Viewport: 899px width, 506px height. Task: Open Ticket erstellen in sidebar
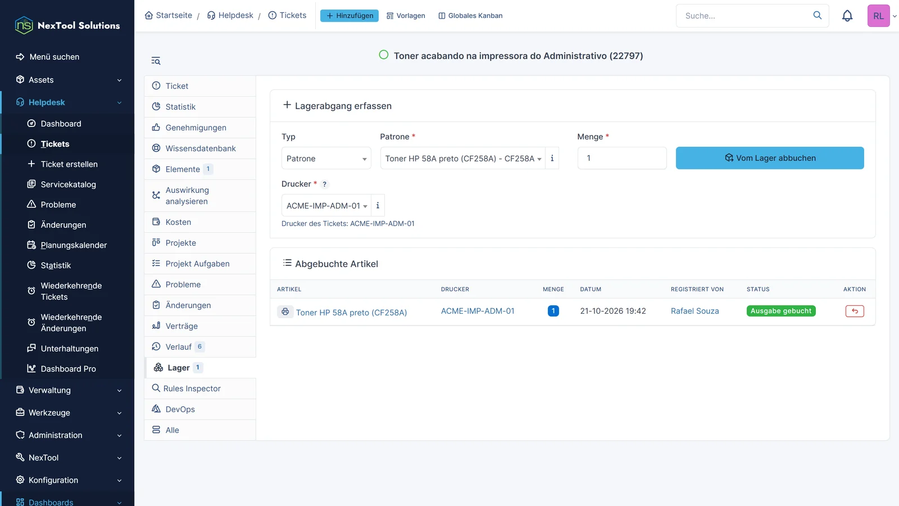69,164
